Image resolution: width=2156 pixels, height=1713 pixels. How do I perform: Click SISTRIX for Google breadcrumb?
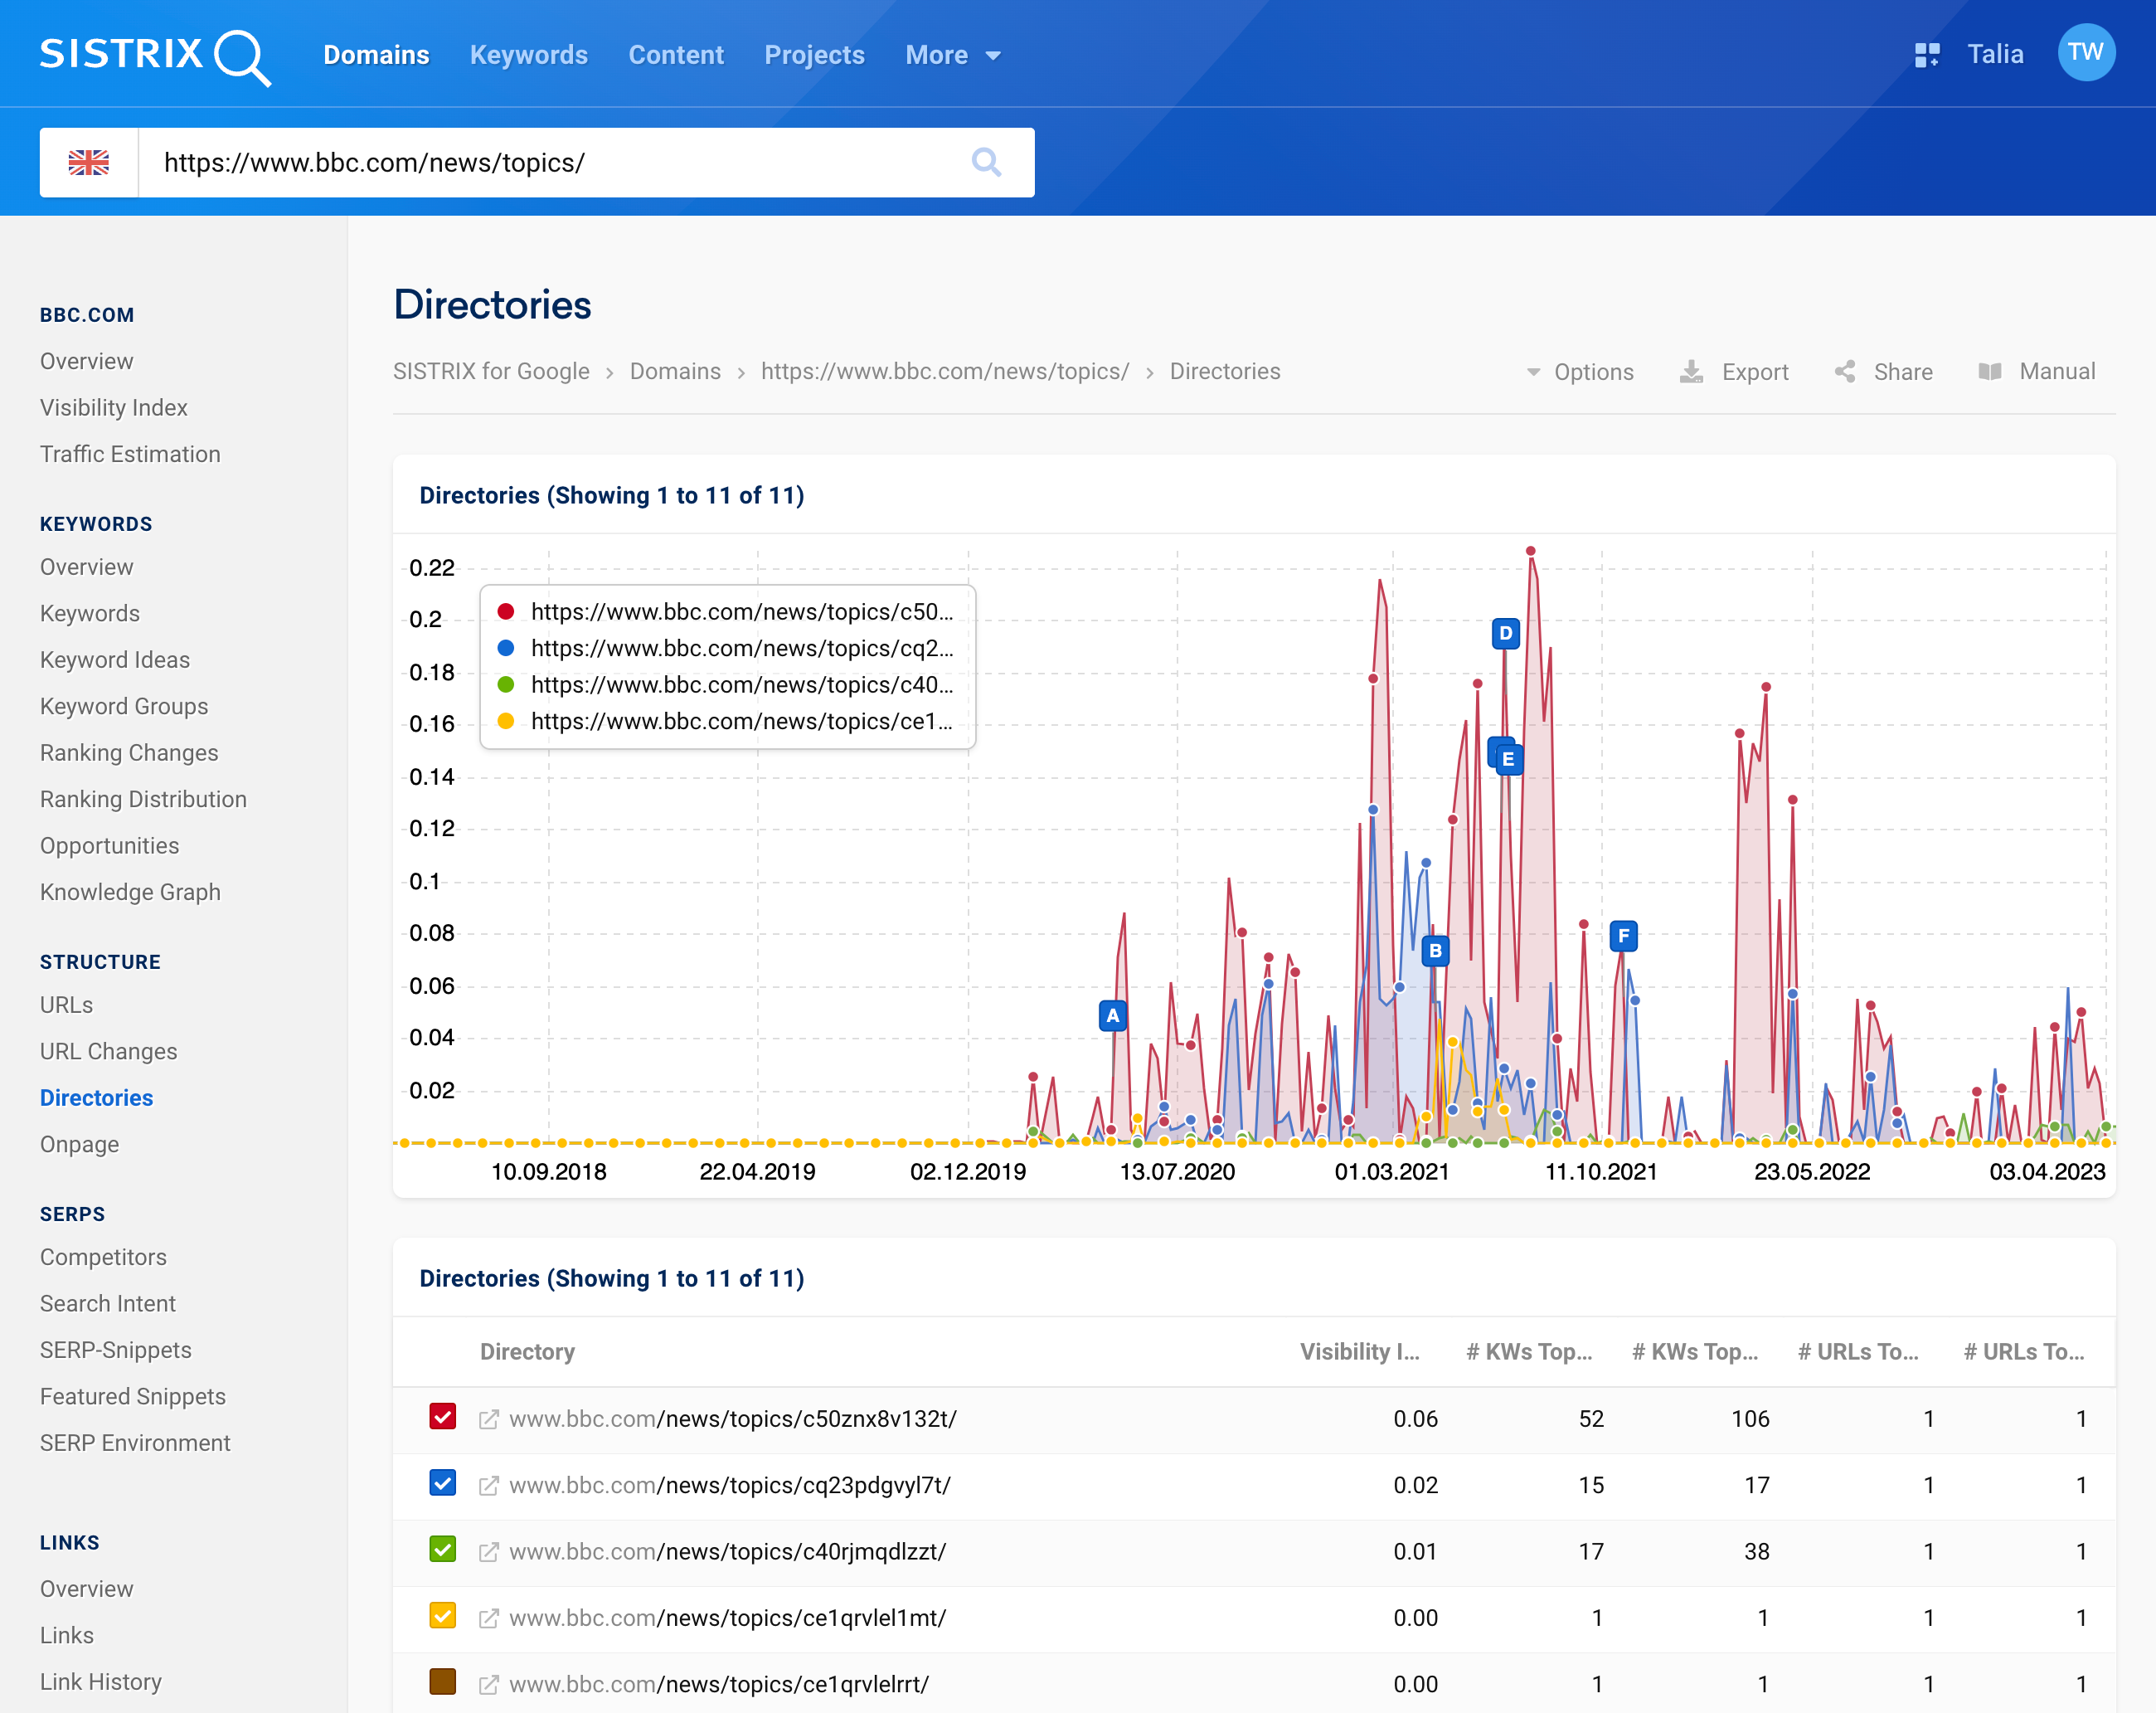(x=491, y=371)
